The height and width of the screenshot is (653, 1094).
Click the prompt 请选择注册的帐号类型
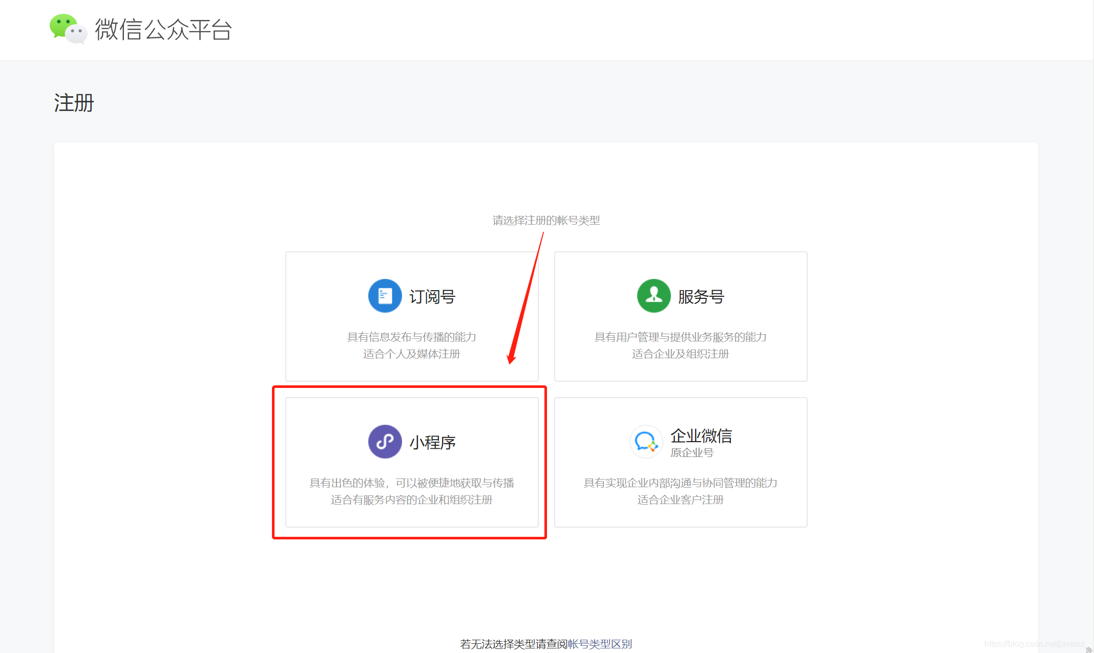point(546,220)
